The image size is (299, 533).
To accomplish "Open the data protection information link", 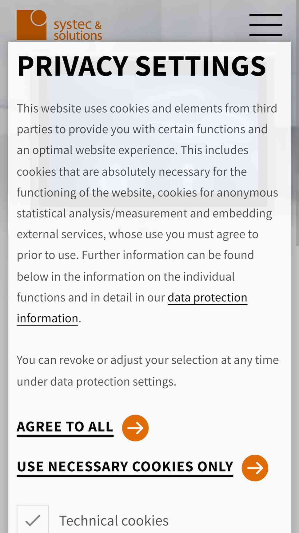I will pos(132,308).
